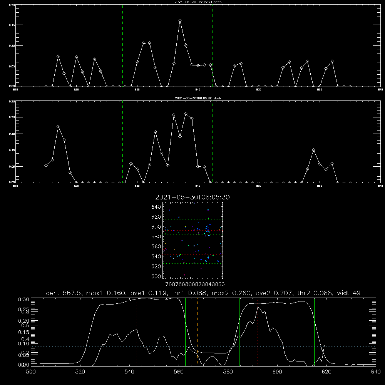This screenshot has width=385, height=385.
Task: Click the large '2021-05-30T08:05:30' title above scatter image
Action: (192, 197)
